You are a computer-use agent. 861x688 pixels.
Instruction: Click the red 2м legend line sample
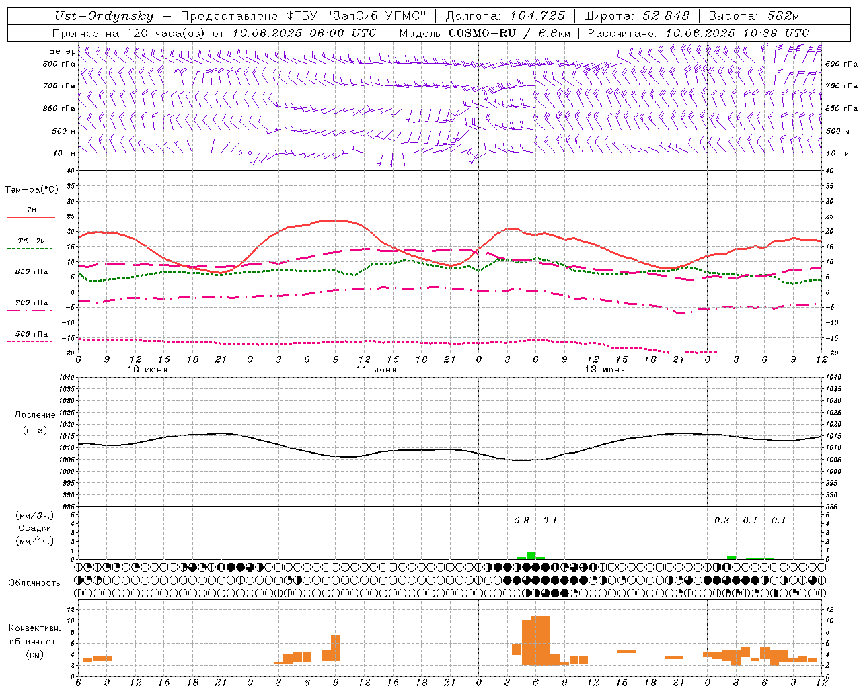[31, 218]
